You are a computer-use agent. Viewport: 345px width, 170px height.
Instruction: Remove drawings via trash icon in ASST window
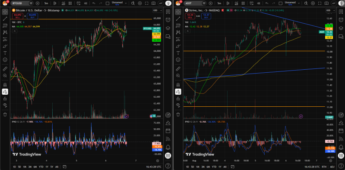click(x=178, y=114)
